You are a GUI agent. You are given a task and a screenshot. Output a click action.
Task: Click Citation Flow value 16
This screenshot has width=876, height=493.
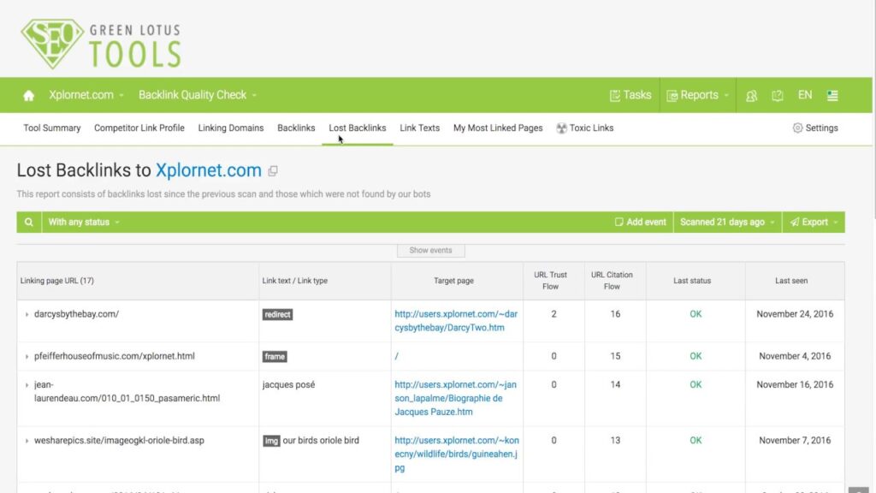pos(615,314)
